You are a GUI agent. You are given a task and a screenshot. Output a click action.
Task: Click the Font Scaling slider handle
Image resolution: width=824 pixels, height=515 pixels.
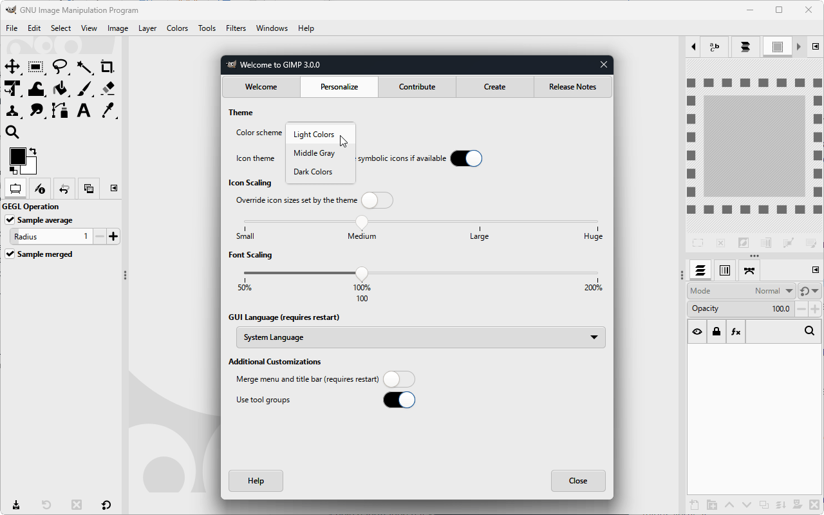362,273
